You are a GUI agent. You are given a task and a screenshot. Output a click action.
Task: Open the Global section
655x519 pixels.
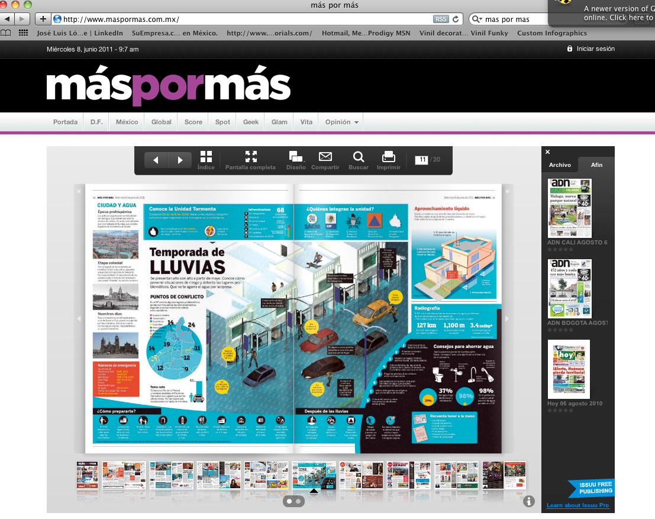tap(162, 122)
